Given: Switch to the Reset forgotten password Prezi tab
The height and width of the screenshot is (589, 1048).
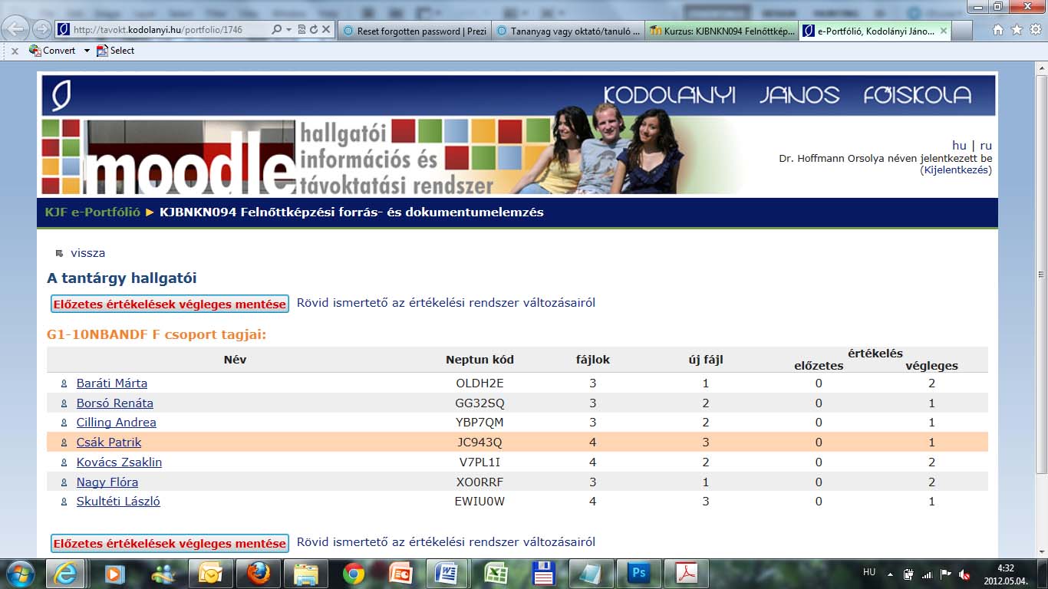Looking at the screenshot, I should 414,31.
